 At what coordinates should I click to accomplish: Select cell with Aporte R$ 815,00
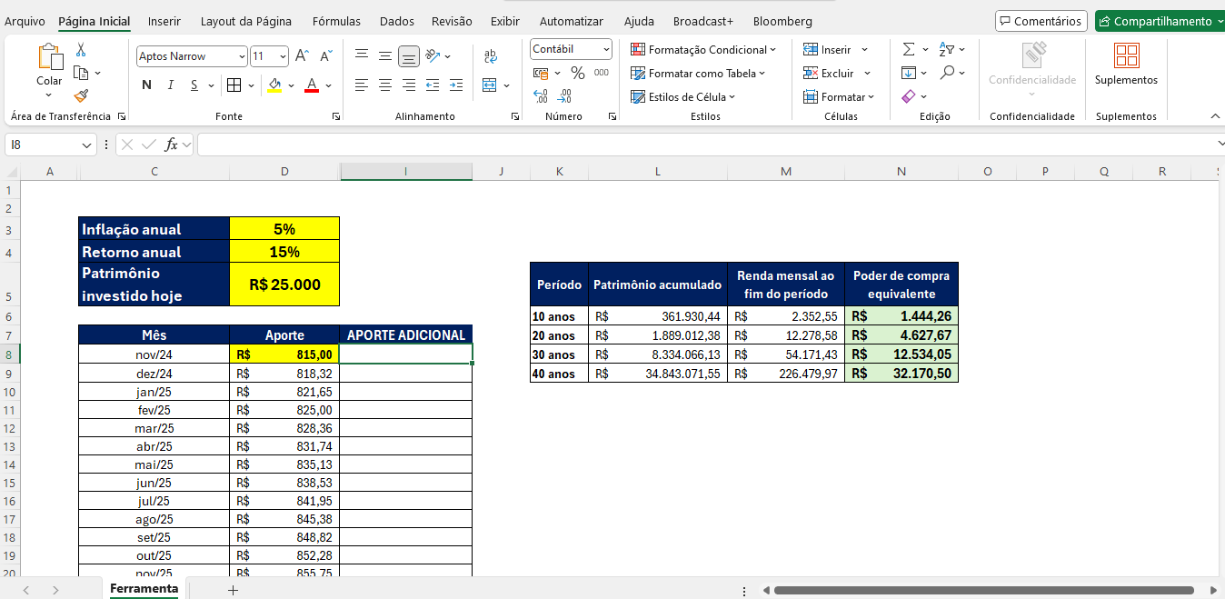[284, 354]
